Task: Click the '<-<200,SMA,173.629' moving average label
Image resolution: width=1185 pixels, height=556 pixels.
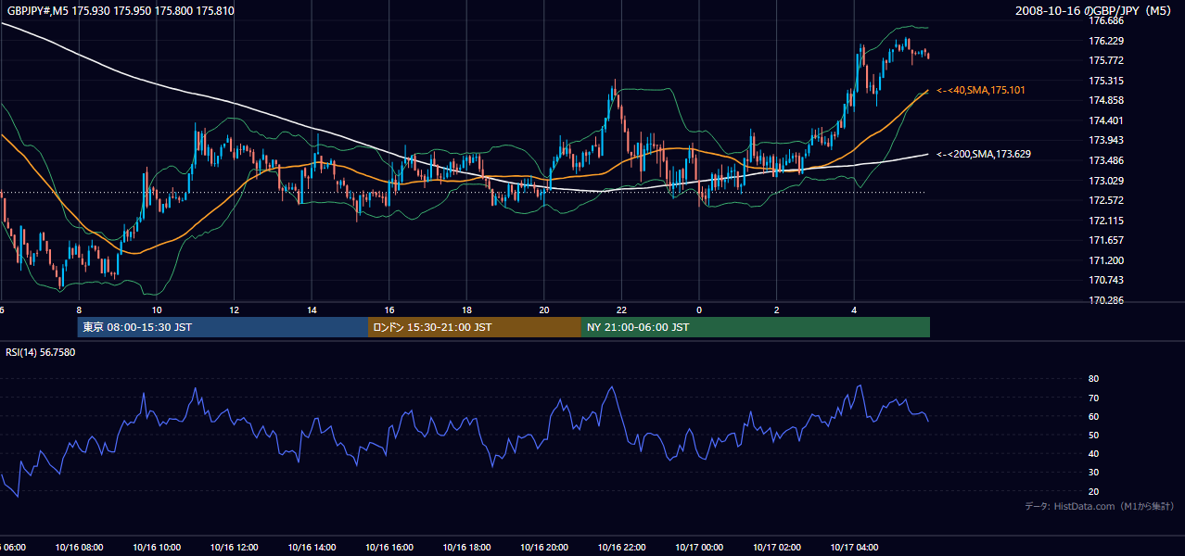Action: (x=985, y=154)
